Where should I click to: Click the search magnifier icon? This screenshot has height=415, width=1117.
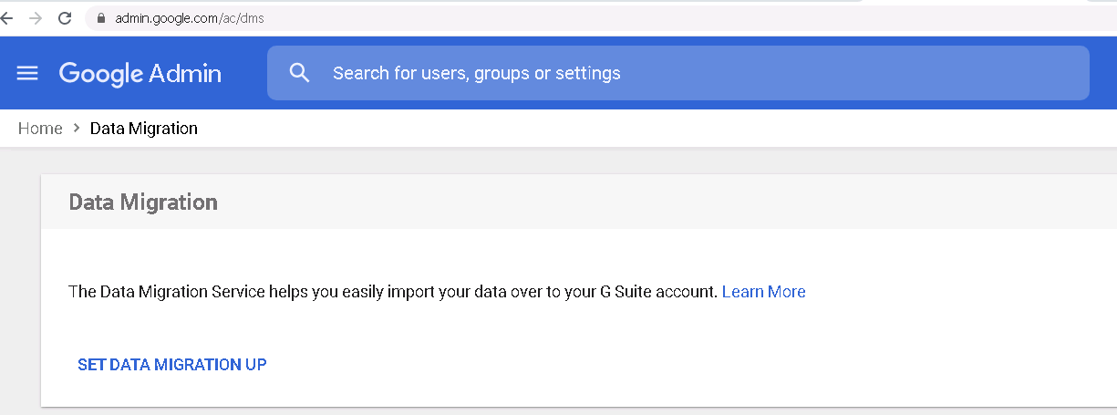click(x=299, y=73)
